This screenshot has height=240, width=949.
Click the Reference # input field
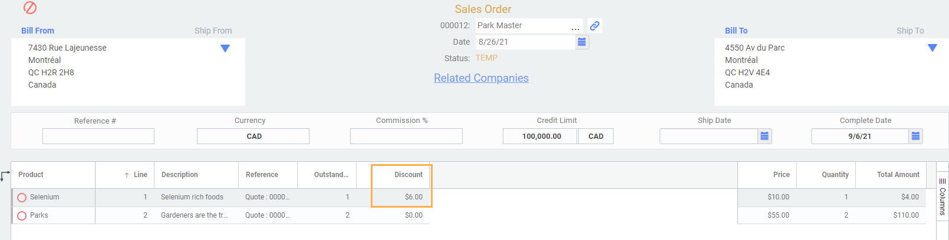coord(98,136)
